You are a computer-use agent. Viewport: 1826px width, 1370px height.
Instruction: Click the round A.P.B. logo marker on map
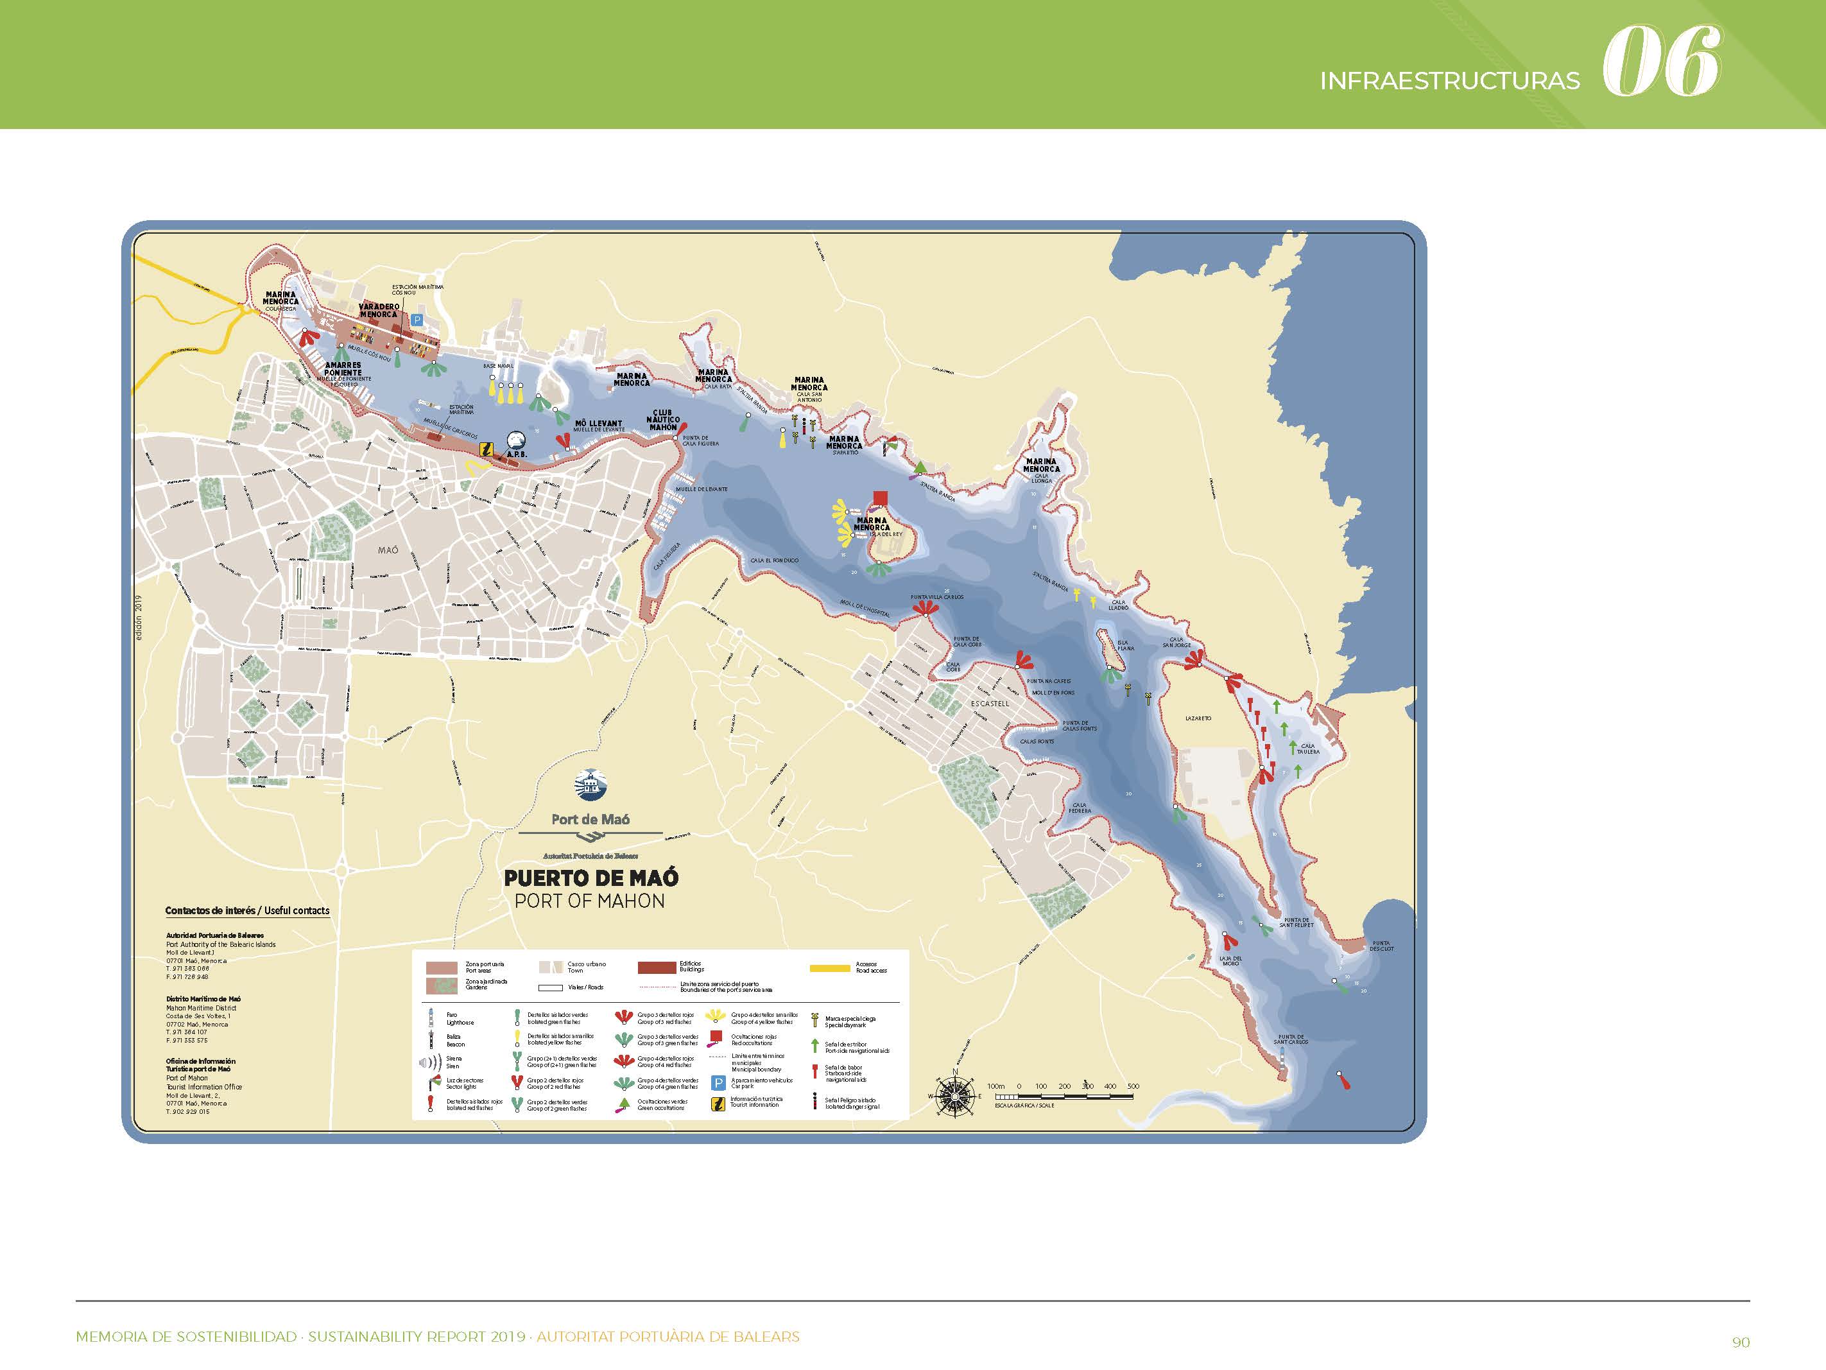point(516,439)
